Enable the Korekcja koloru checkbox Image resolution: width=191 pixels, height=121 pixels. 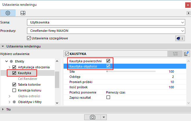[14, 90]
